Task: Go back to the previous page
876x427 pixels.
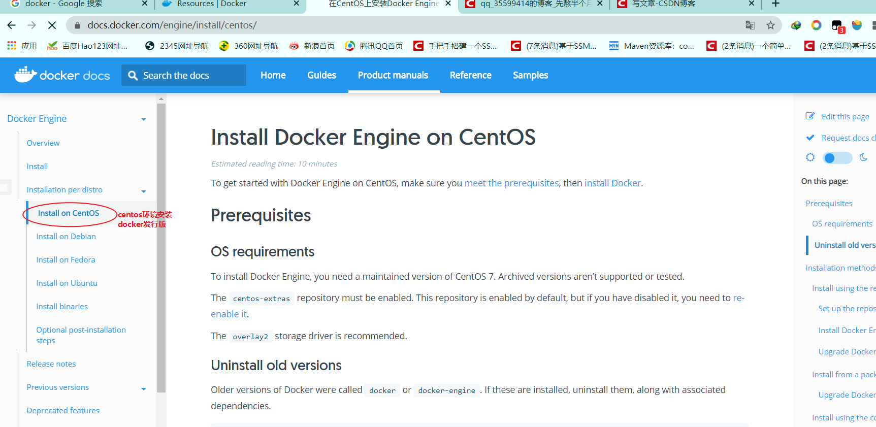Action: coord(12,25)
